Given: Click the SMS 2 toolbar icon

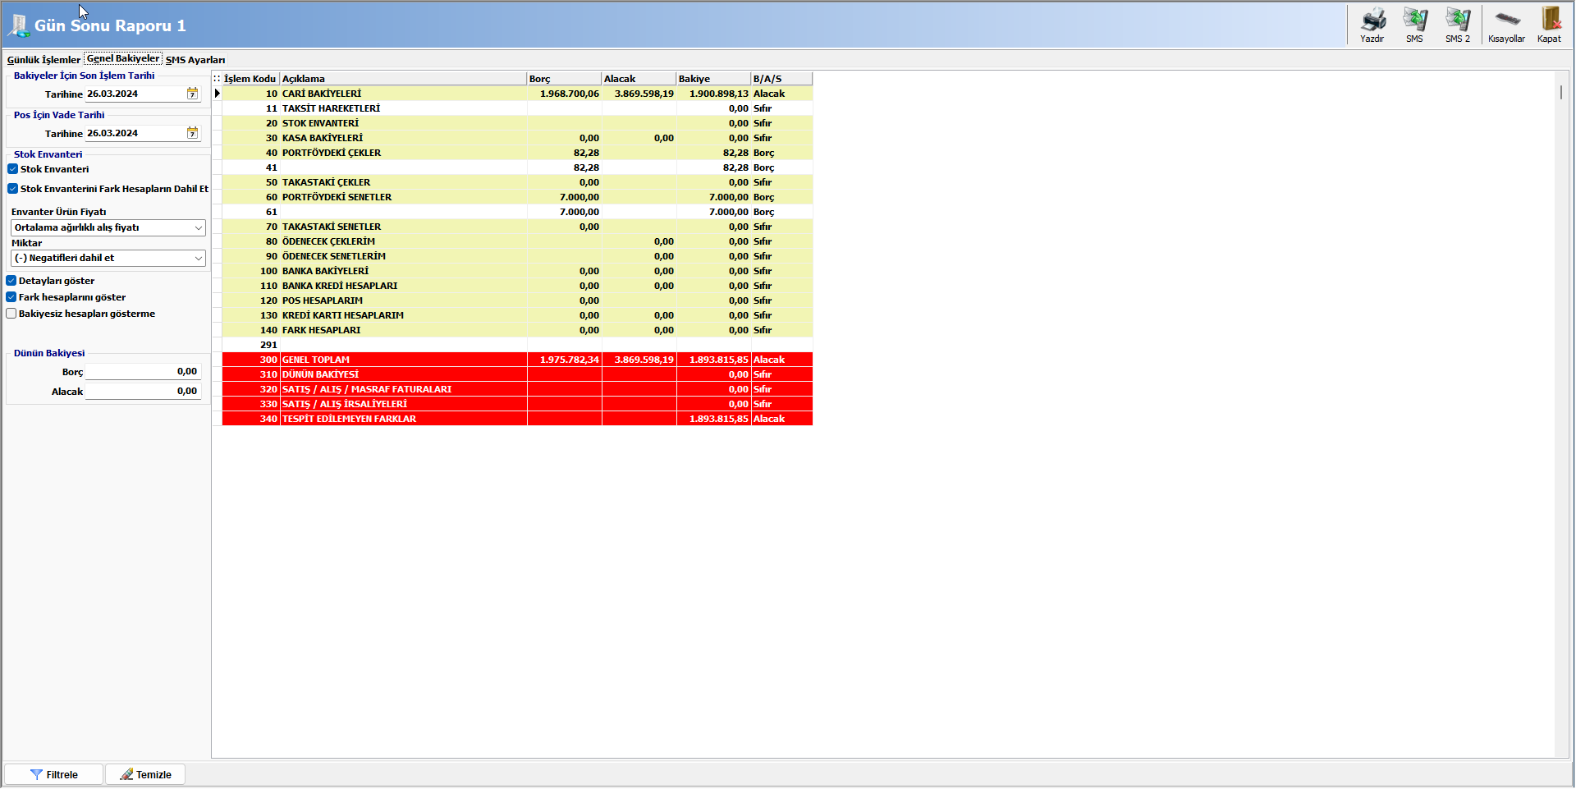Looking at the screenshot, I should pos(1458,25).
